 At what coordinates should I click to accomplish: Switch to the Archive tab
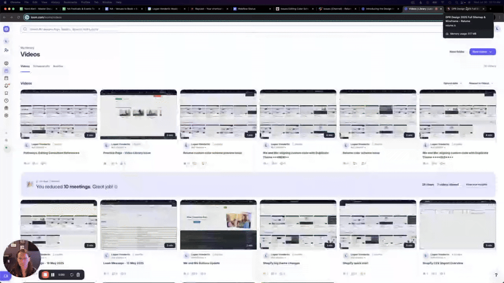coord(58,66)
